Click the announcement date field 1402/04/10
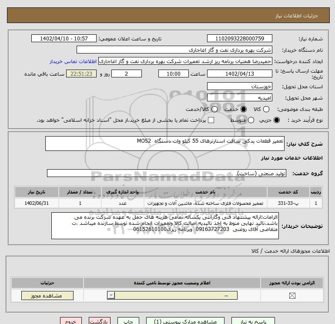 pos(64,38)
